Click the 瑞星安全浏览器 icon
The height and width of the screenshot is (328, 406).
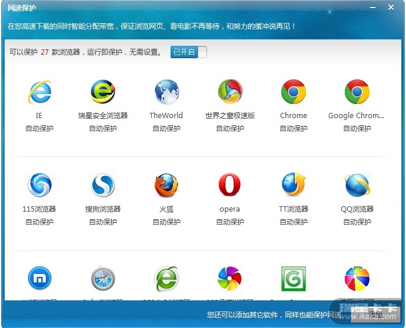(103, 92)
